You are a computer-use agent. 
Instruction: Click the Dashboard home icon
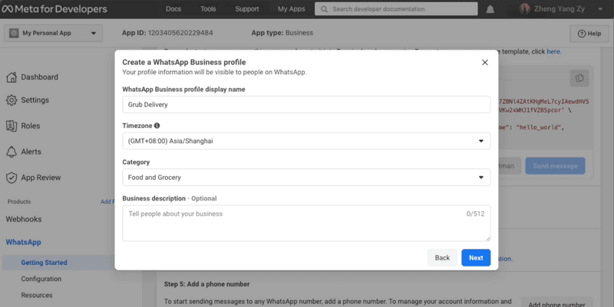[12, 77]
